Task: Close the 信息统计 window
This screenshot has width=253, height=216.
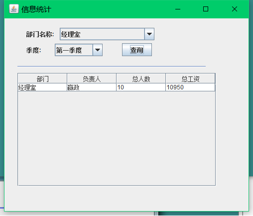Action: point(235,9)
